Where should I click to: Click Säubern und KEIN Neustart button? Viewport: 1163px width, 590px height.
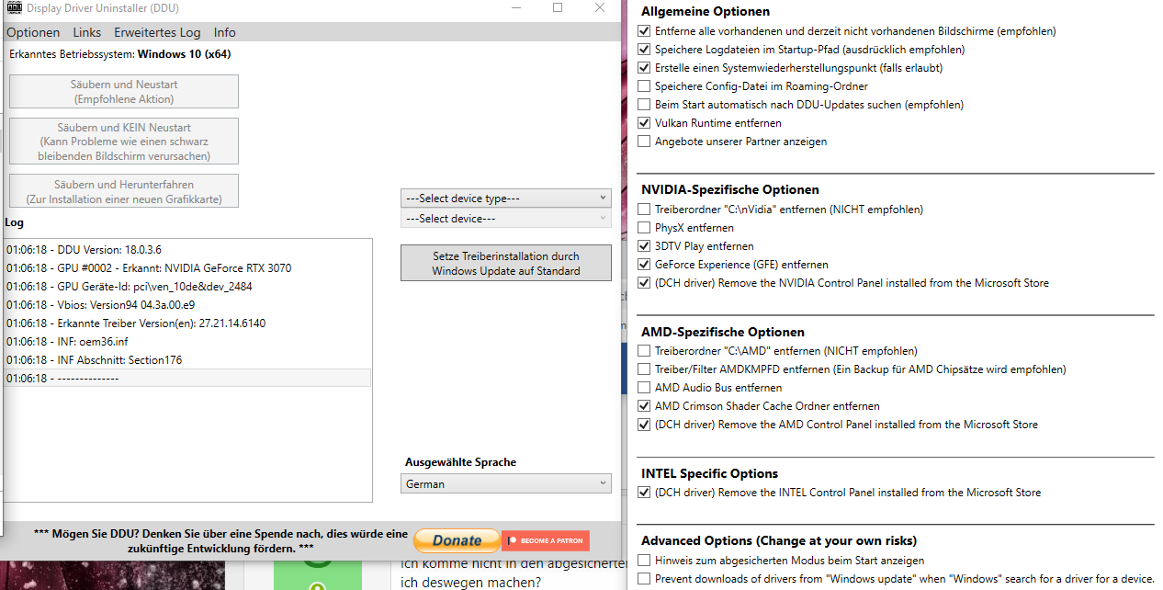124,142
